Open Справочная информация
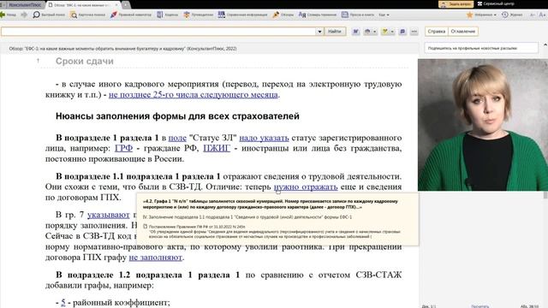Image resolution: width=548 pixels, height=308 pixels. (242, 15)
